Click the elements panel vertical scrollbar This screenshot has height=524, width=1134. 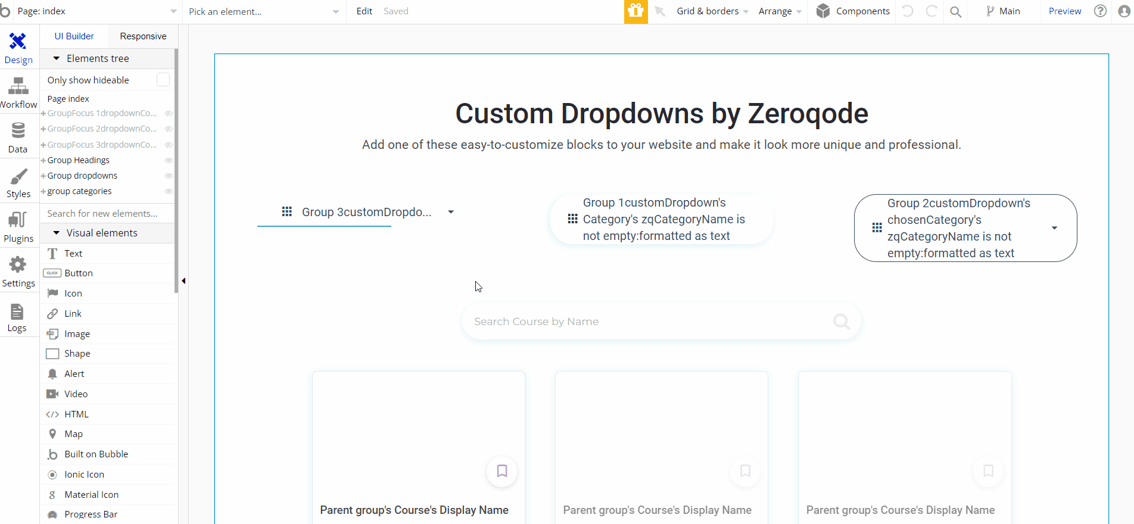tap(176, 171)
